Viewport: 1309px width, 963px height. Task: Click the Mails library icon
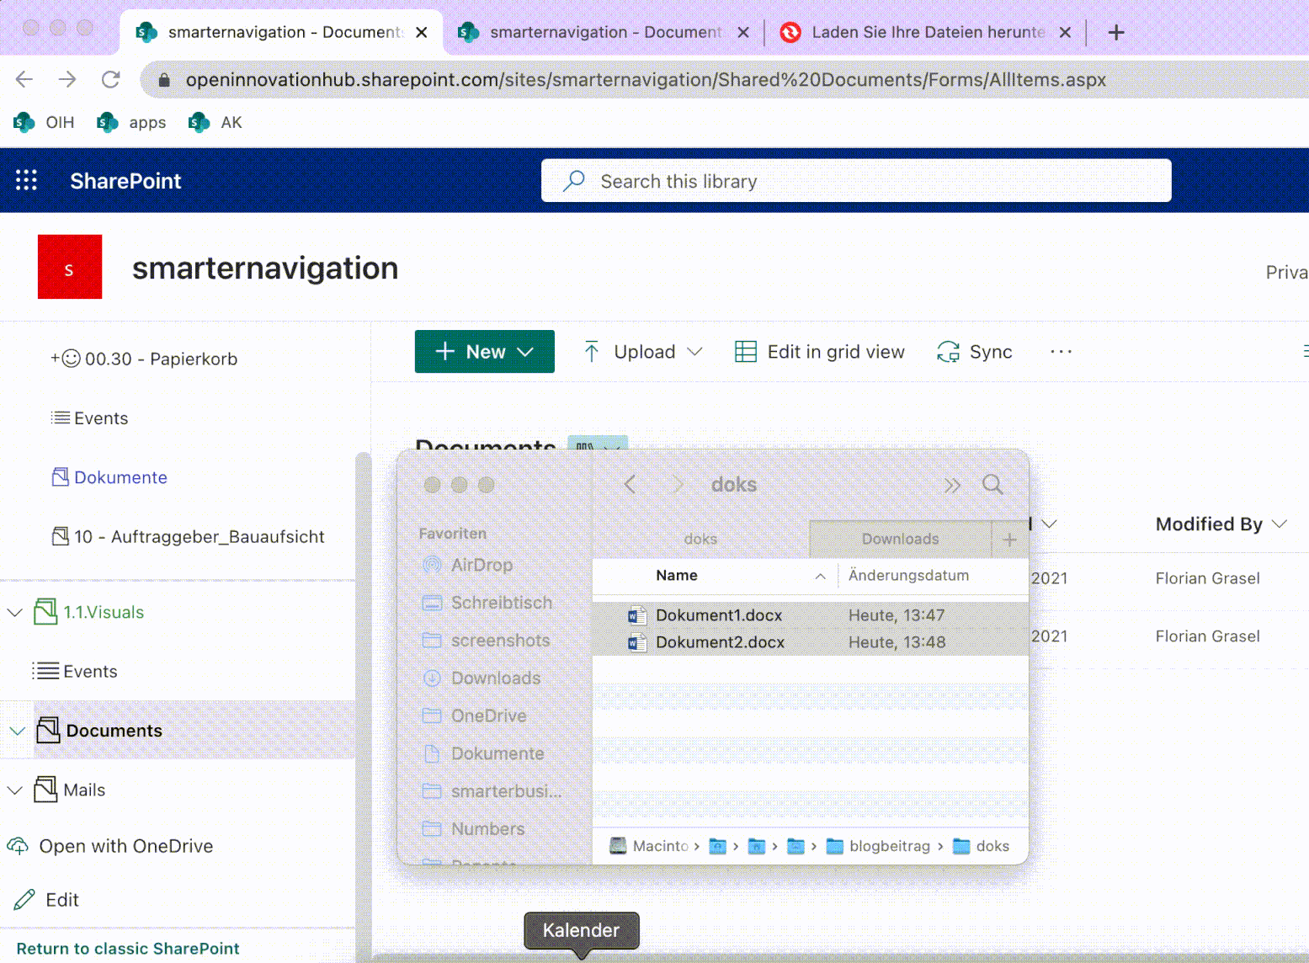coord(46,790)
